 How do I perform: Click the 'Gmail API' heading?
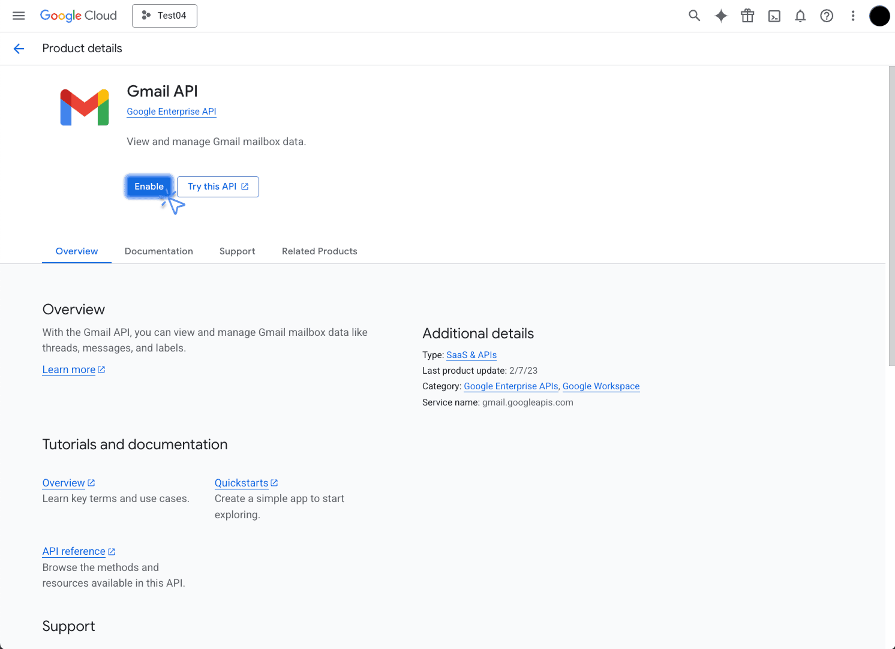(x=163, y=91)
